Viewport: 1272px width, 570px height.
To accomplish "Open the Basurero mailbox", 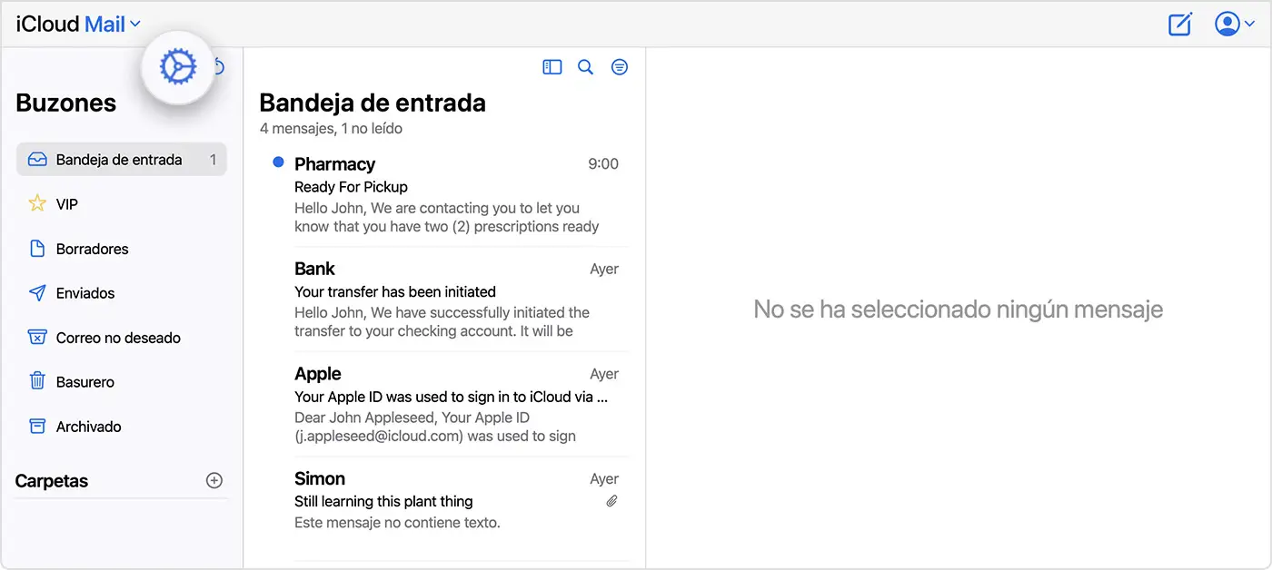I will coord(122,382).
